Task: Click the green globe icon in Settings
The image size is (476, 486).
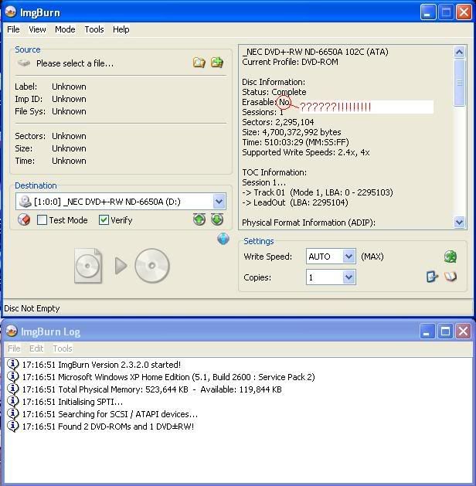Action: pyautogui.click(x=450, y=257)
